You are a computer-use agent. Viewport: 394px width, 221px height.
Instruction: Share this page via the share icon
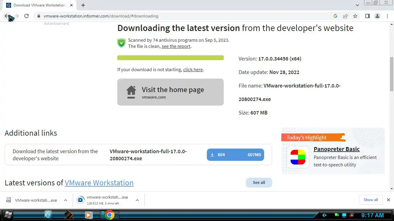coord(345,16)
